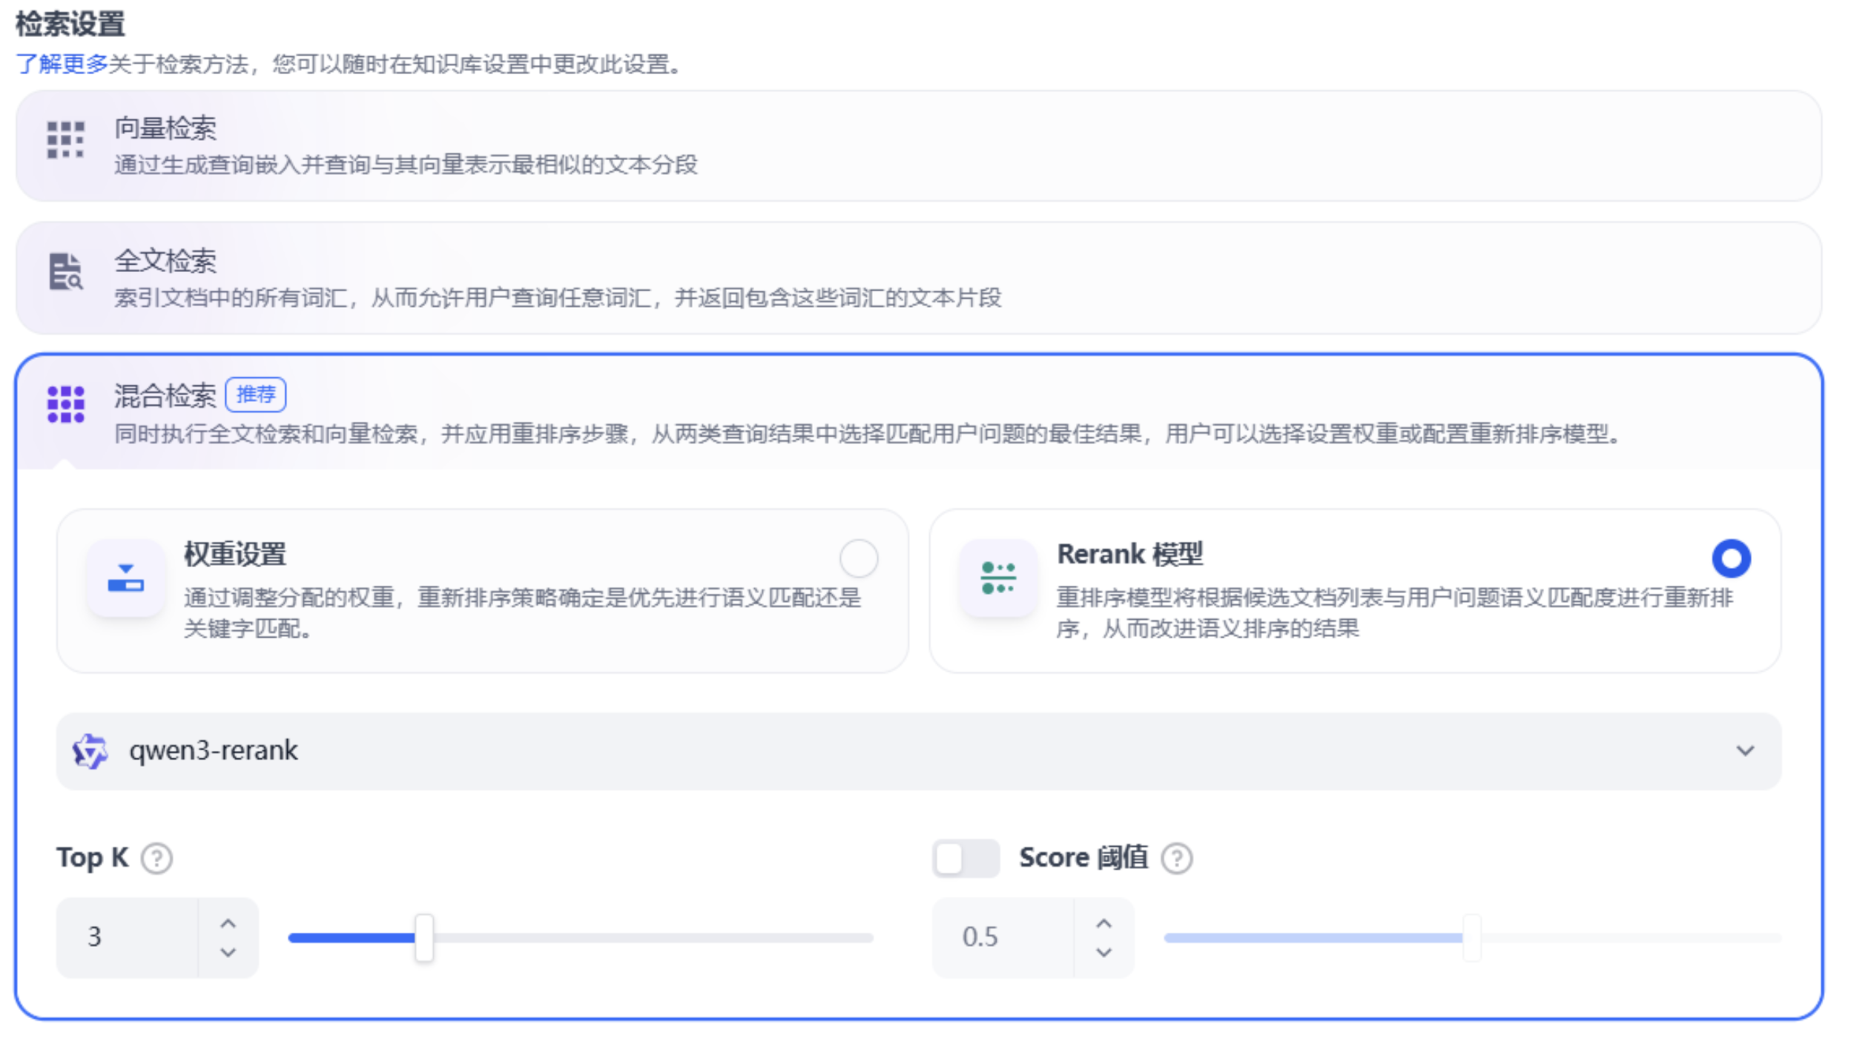The height and width of the screenshot is (1047, 1860).
Task: Choose the 全文检索 retrieval option
Action: tap(919, 278)
